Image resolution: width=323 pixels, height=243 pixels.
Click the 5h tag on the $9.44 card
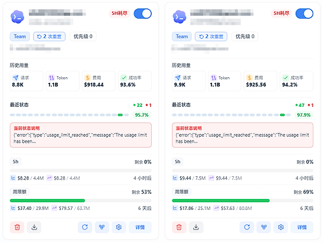(178, 161)
